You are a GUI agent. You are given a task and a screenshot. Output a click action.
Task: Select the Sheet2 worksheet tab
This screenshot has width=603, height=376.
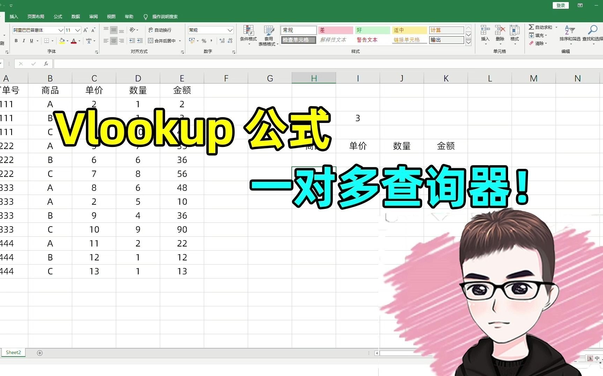[13, 352]
